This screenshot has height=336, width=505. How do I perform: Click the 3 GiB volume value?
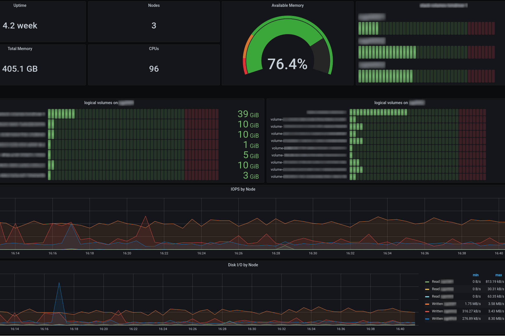[251, 176]
